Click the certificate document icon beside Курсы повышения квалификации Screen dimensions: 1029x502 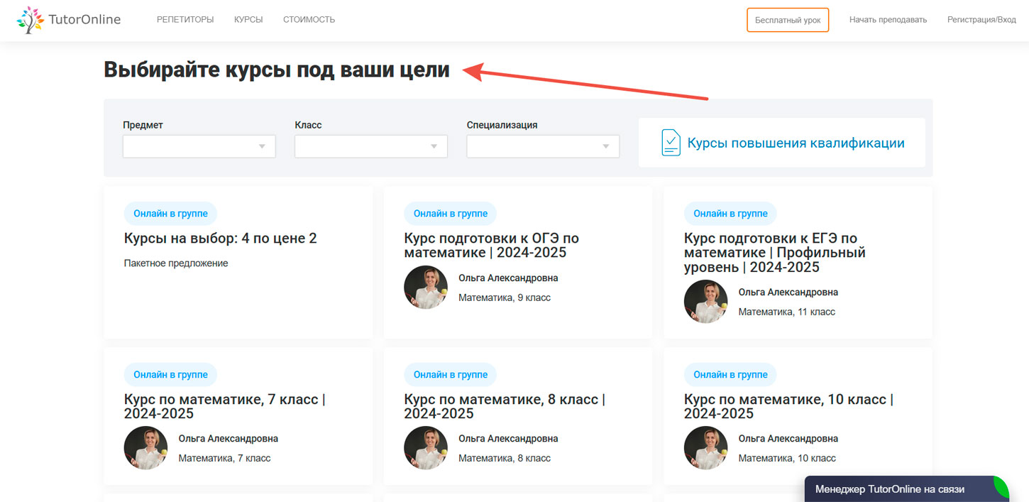point(671,143)
